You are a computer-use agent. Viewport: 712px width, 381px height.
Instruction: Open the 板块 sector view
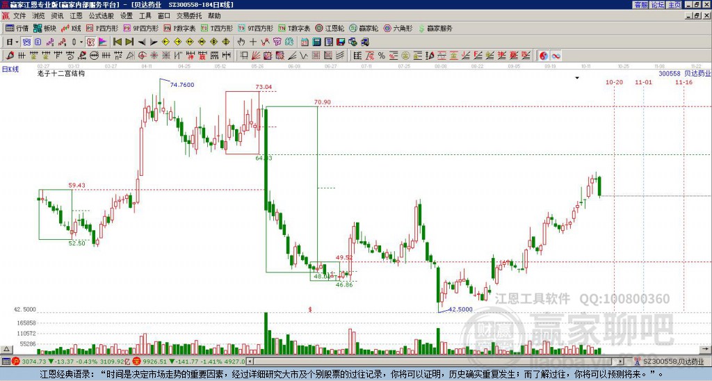point(44,28)
